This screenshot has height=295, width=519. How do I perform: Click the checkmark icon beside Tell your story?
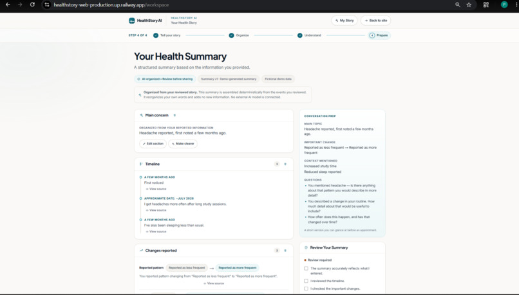pos(156,35)
